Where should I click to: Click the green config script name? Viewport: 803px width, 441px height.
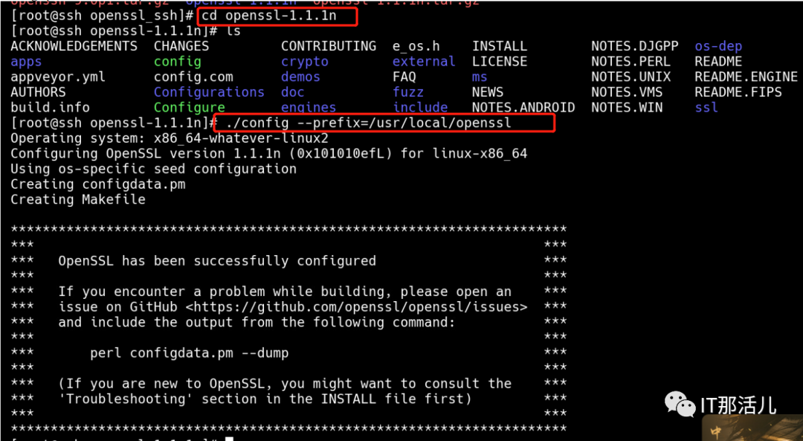point(177,62)
